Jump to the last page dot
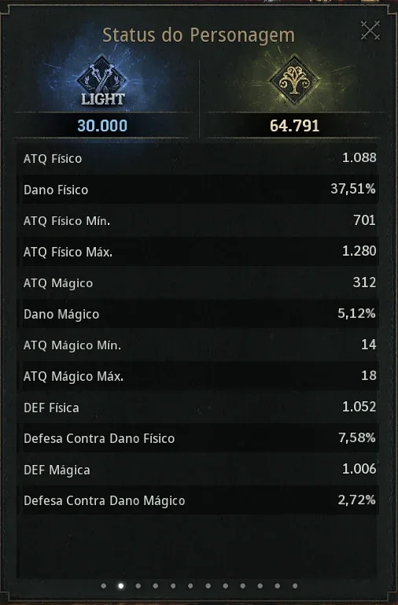The height and width of the screenshot is (605, 398). (x=295, y=585)
